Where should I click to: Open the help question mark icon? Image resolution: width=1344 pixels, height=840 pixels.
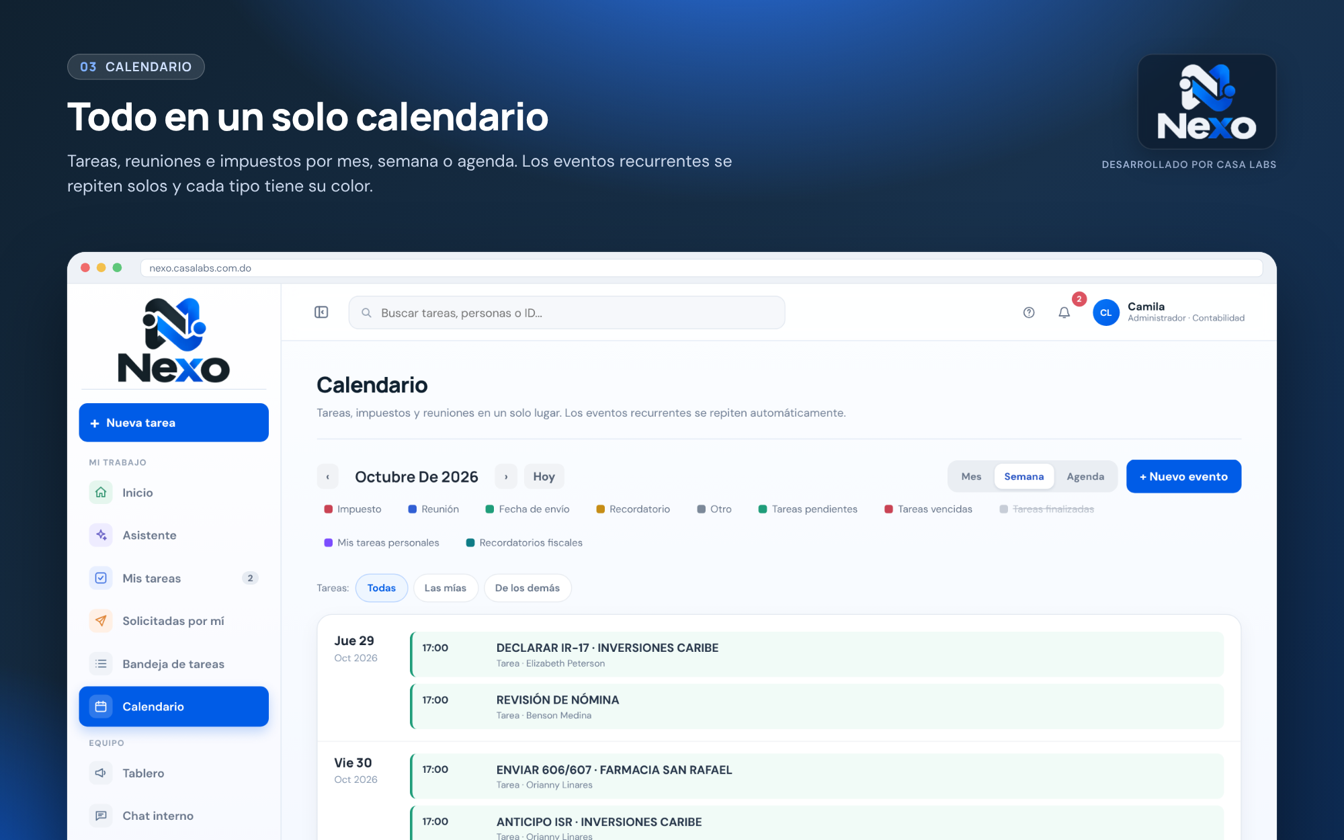click(x=1029, y=312)
